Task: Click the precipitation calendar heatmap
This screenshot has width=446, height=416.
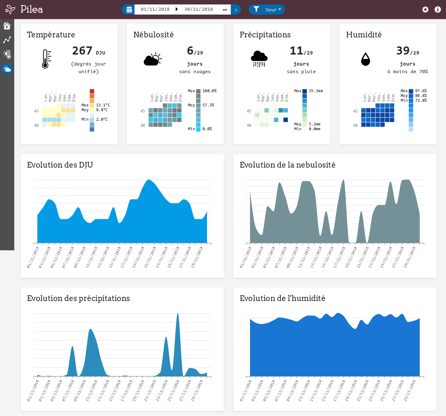Action: 272,115
